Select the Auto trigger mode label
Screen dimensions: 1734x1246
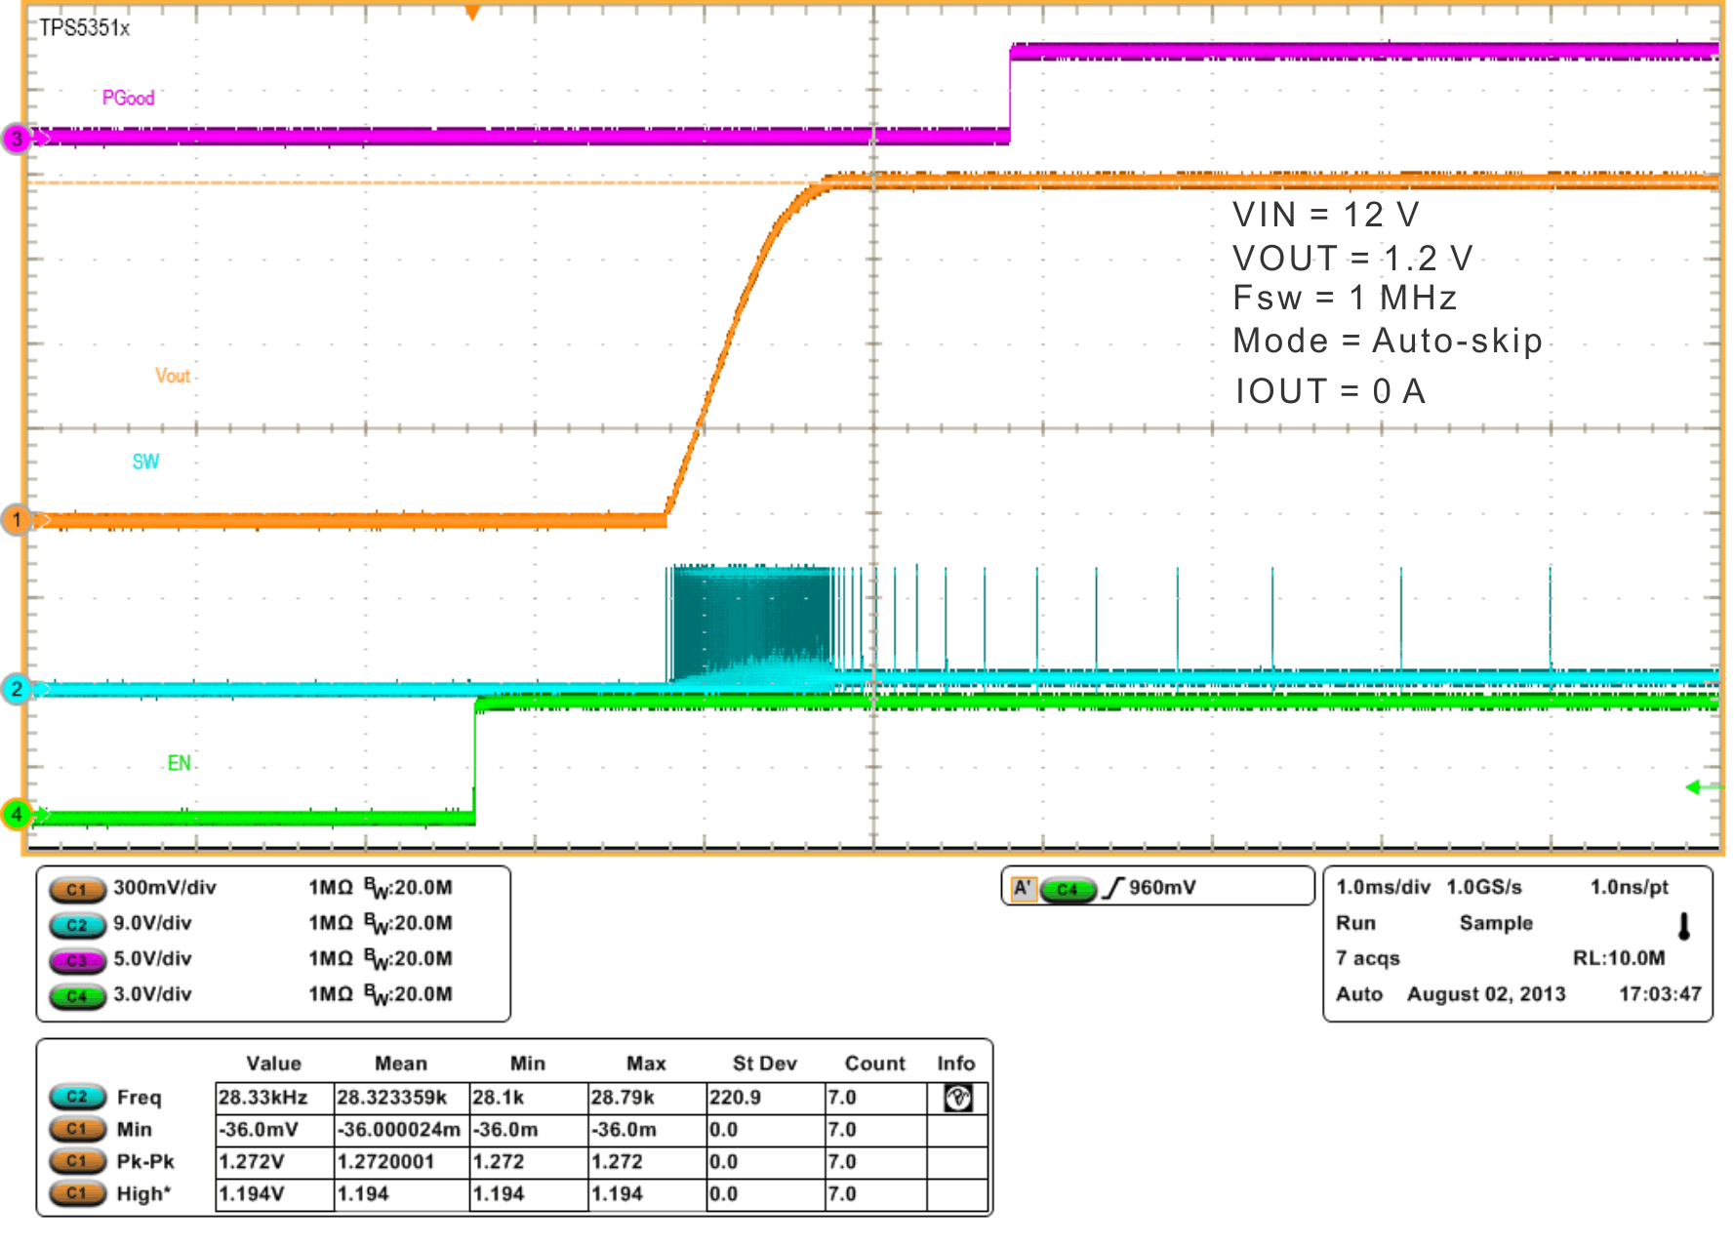[1360, 994]
